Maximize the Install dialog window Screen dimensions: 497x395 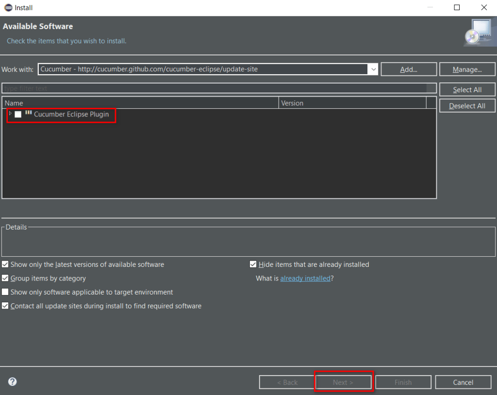pyautogui.click(x=457, y=8)
